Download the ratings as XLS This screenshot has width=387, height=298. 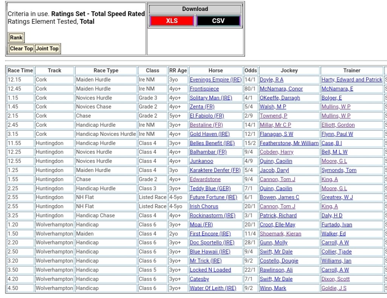pyautogui.click(x=172, y=21)
